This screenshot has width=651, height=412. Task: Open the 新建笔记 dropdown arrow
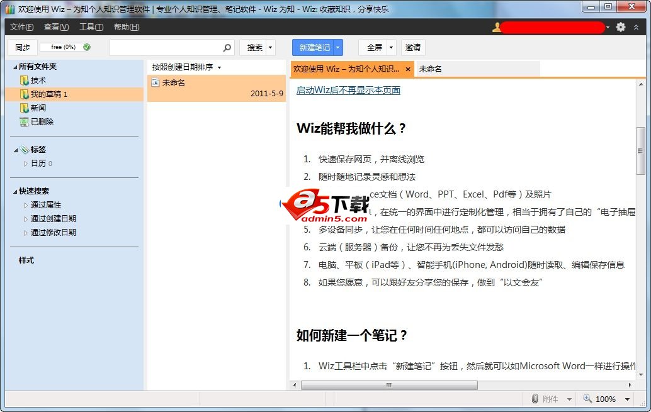tap(338, 48)
